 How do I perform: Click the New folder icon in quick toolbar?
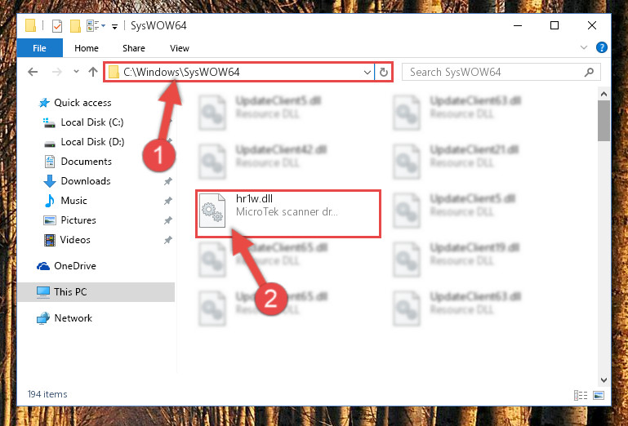[75, 26]
